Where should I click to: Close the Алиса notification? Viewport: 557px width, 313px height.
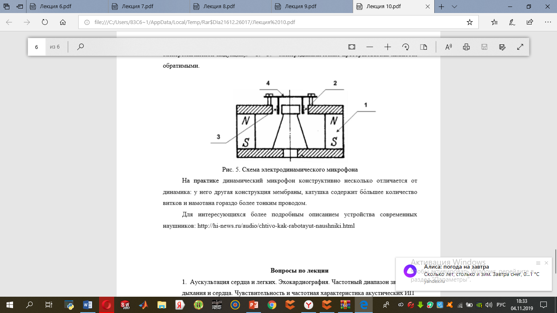pyautogui.click(x=546, y=263)
